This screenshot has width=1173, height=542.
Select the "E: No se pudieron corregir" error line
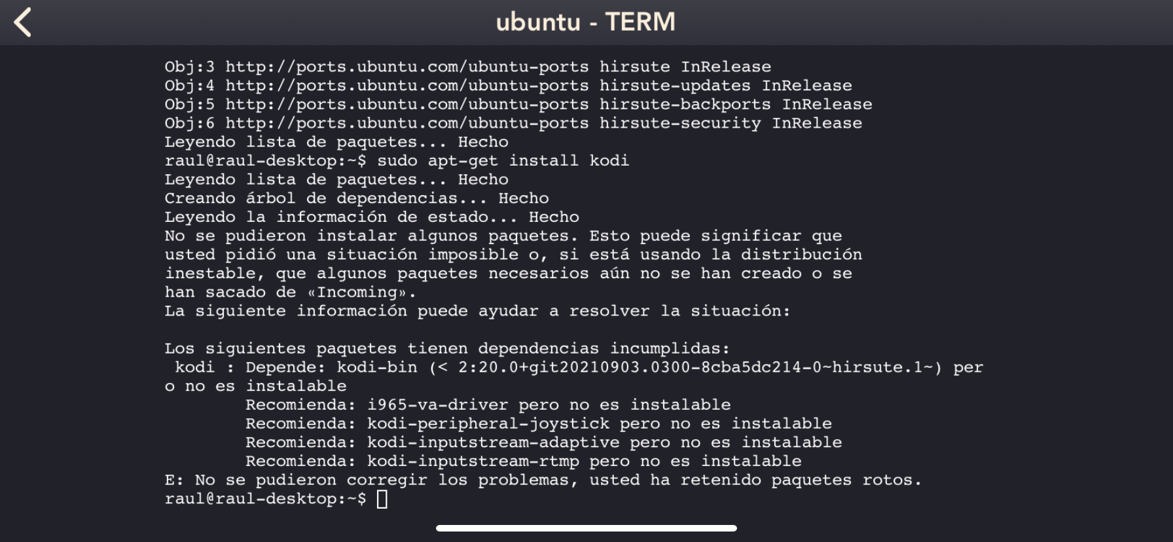543,480
